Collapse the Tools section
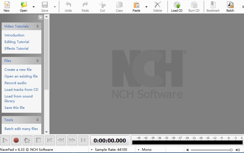244x153 pixels. tap(37, 120)
